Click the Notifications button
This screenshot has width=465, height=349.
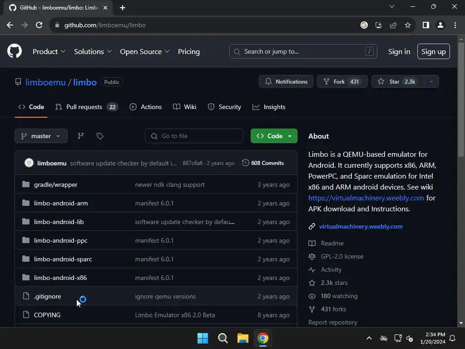point(286,82)
